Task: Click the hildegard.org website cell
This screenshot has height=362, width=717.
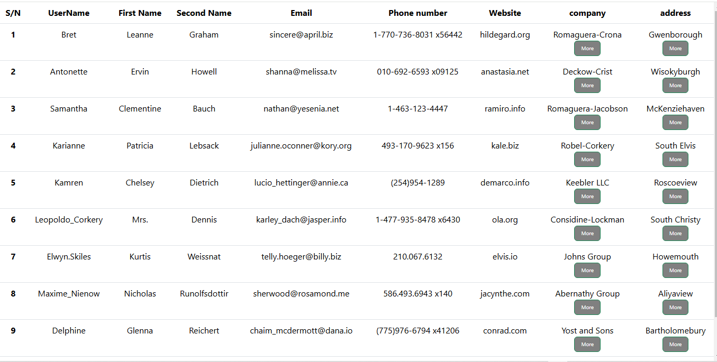Action: pos(505,35)
